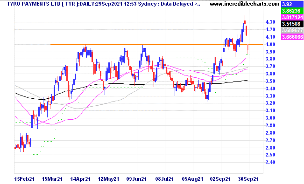
Task: Click the 3.40 price axis label
Action: pyautogui.click(x=270, y=89)
